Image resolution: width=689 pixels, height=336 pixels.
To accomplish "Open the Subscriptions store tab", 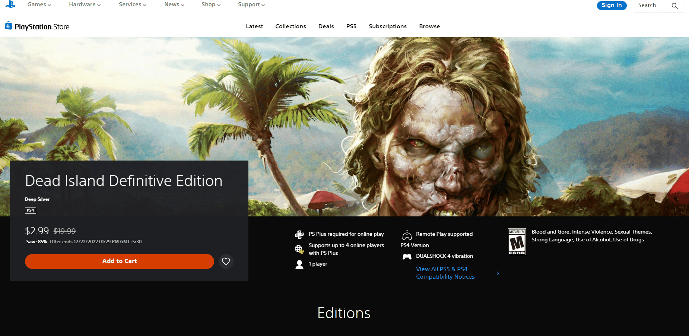I will 388,26.
